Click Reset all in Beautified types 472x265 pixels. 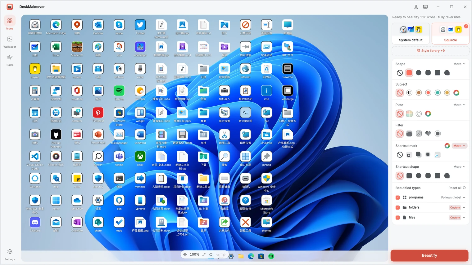tap(457, 188)
